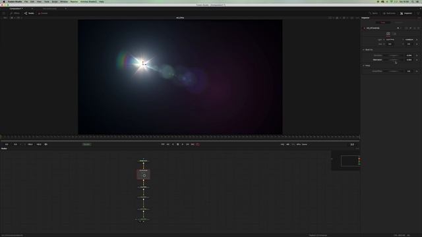Click the time ruler at its midpoint
422x237 pixels.
[x=180, y=137]
